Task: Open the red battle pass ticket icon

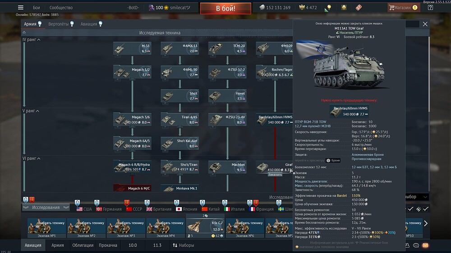Action: pos(359,8)
